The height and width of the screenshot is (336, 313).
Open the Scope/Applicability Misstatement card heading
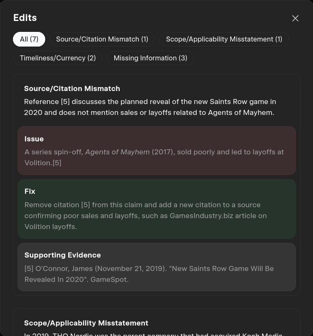click(86, 323)
